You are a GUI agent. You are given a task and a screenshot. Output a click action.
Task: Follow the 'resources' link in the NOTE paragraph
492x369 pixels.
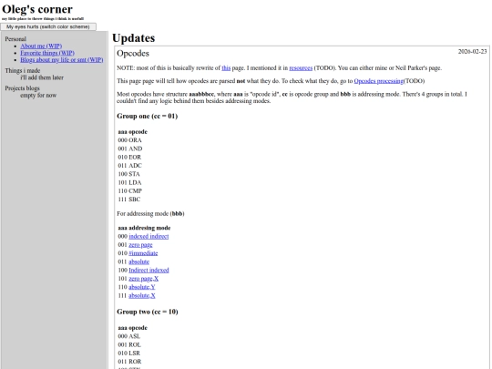coord(301,68)
